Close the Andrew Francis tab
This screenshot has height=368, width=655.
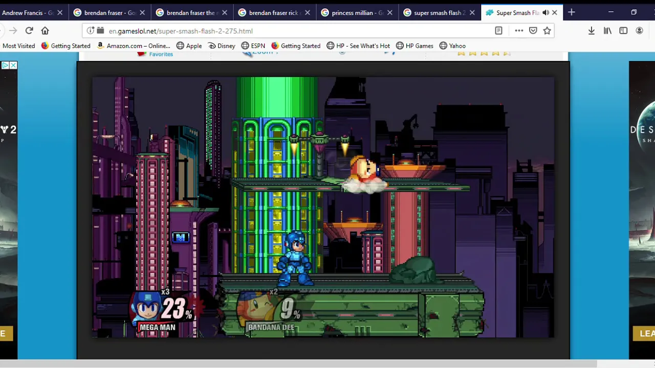(59, 13)
